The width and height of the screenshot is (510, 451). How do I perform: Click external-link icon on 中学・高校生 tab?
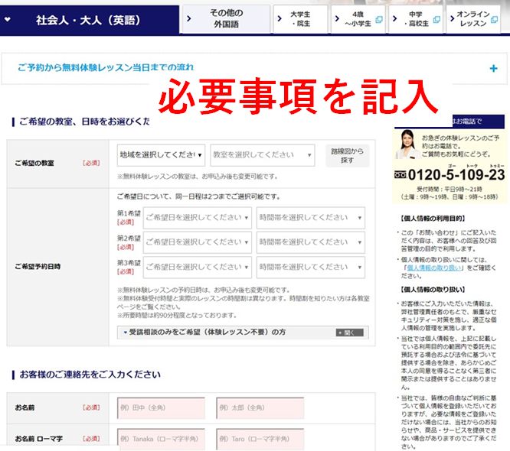tap(436, 19)
